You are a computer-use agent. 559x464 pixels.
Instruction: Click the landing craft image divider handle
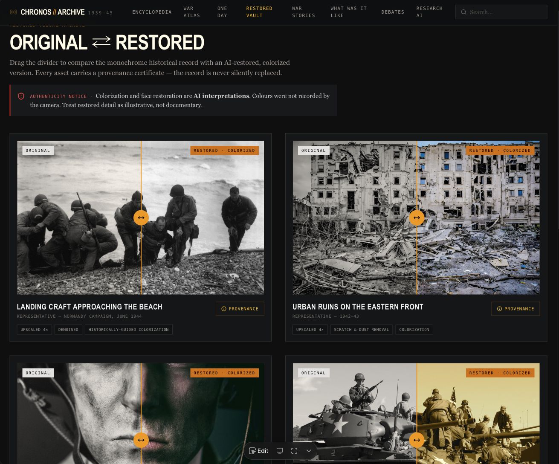point(141,218)
